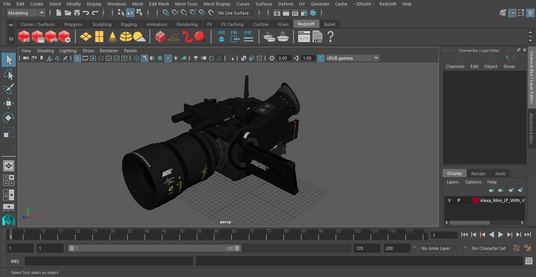Screen dimensions: 536x277
Task: Toggle auto keyframe button
Action: [x=516, y=248]
